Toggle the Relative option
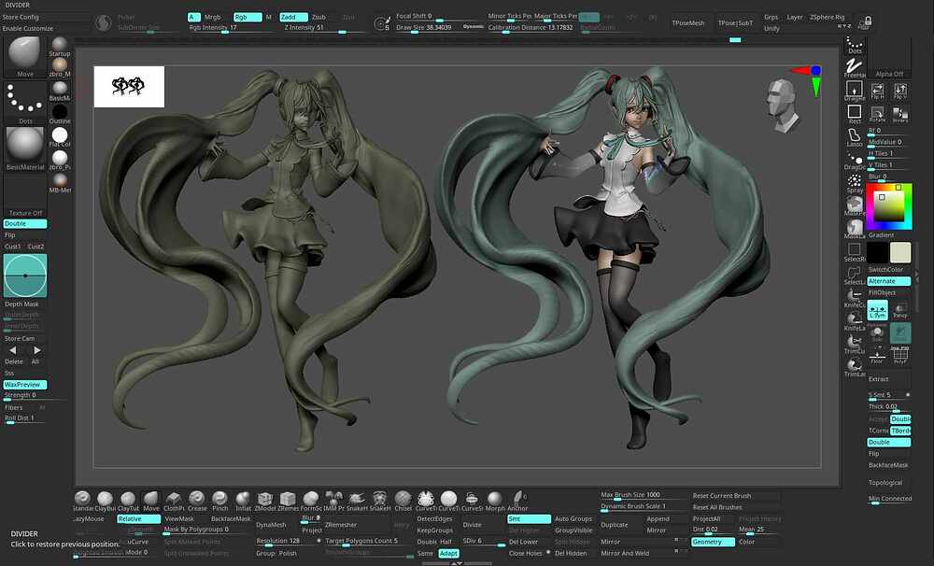The width and height of the screenshot is (934, 566). [x=138, y=519]
